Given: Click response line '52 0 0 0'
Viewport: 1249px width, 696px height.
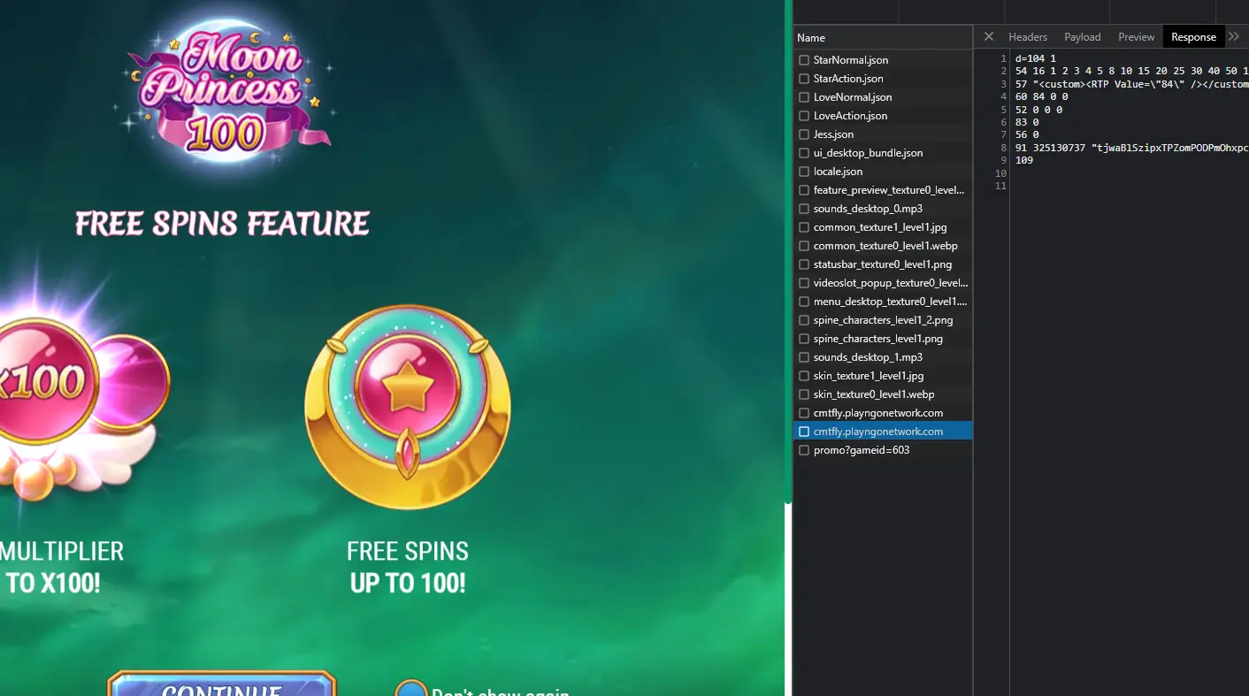Looking at the screenshot, I should 1039,110.
